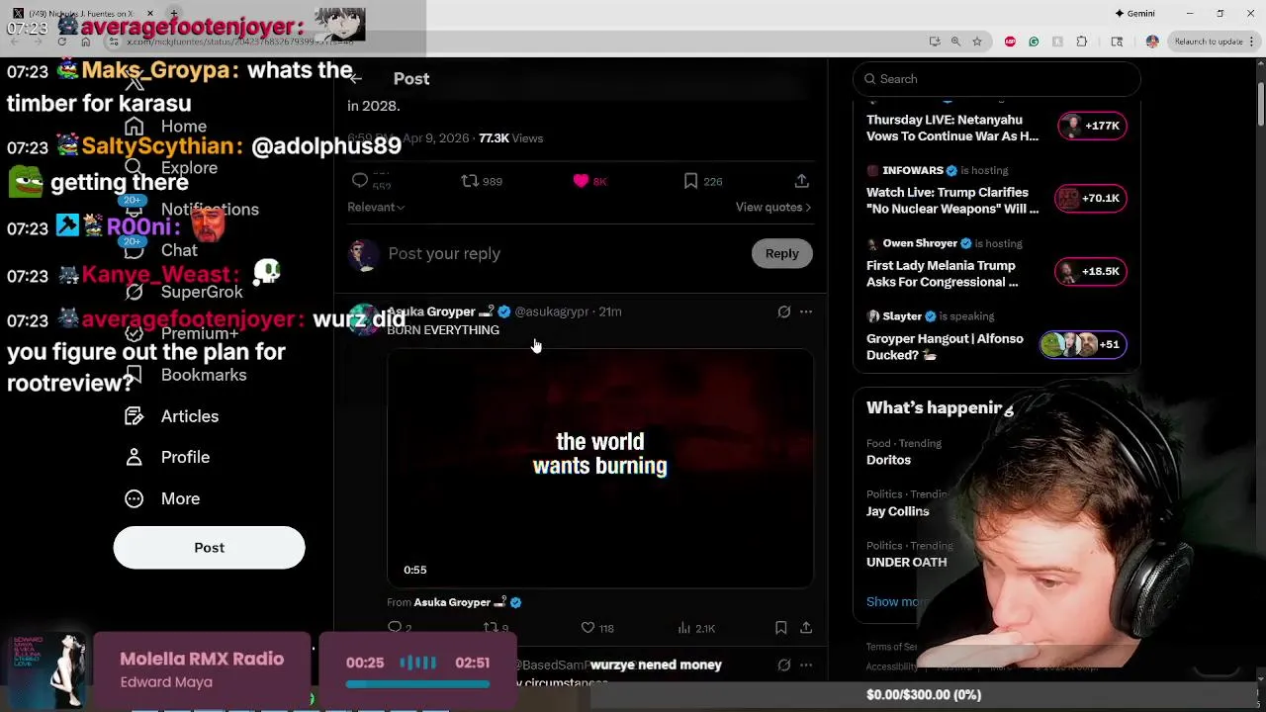Open browser zoom magnifier icon

tap(955, 42)
